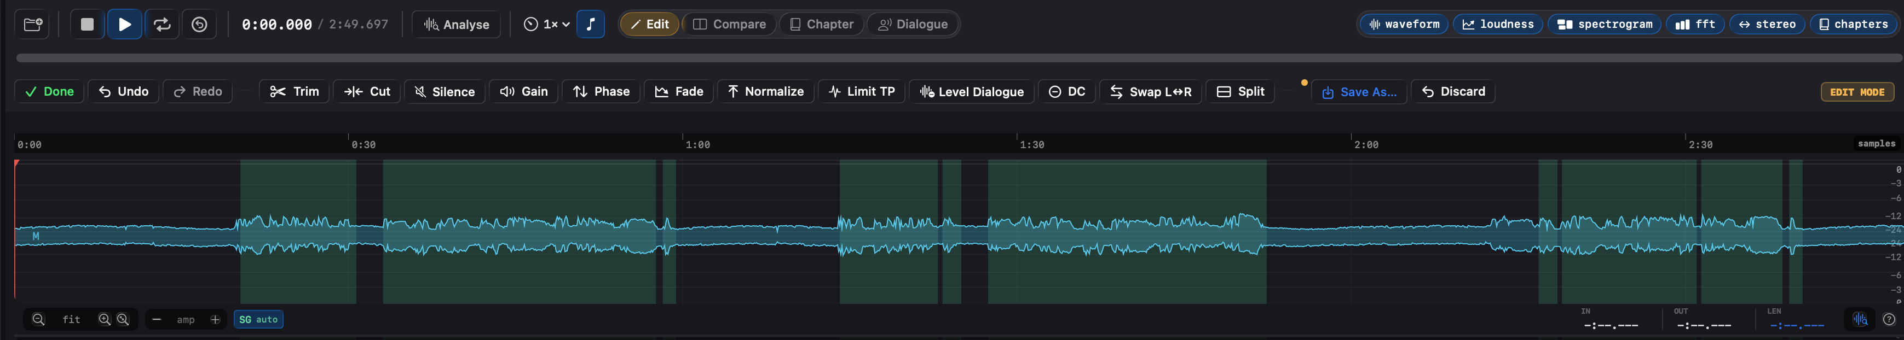The width and height of the screenshot is (1904, 340).
Task: Open the Gain tool
Action: pos(523,91)
